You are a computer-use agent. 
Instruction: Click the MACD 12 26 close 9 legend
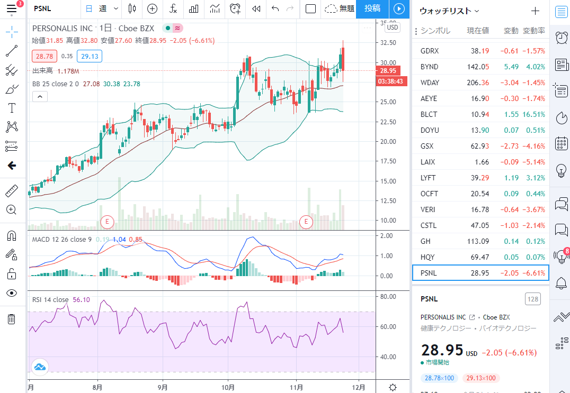coord(62,240)
